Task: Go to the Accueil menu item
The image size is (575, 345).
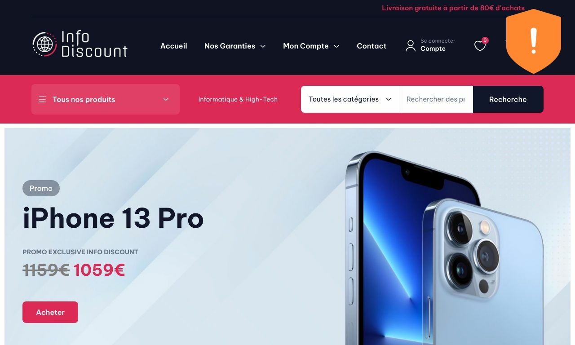Action: point(174,46)
